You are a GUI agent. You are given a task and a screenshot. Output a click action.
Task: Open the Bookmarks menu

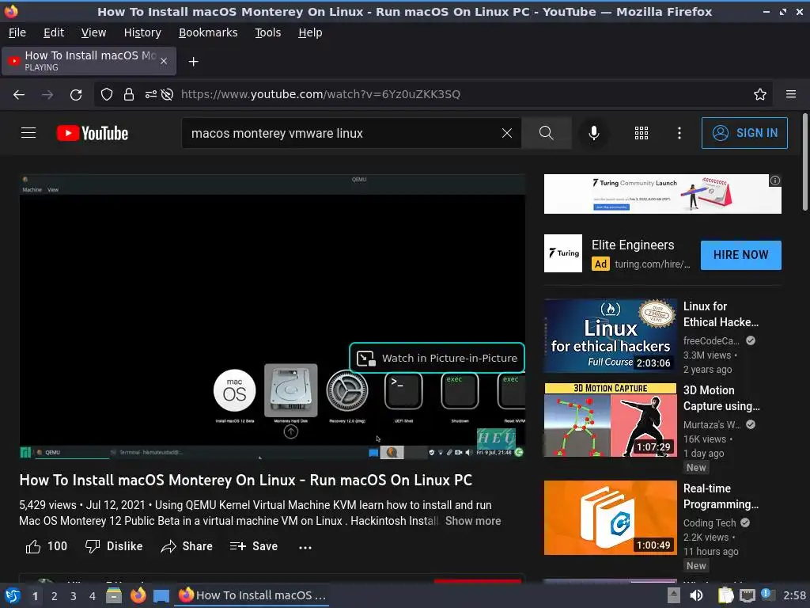(208, 32)
